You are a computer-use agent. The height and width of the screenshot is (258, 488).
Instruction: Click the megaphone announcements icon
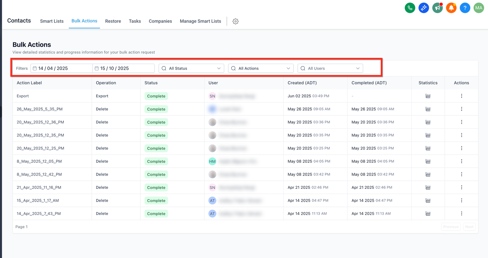pyautogui.click(x=437, y=8)
